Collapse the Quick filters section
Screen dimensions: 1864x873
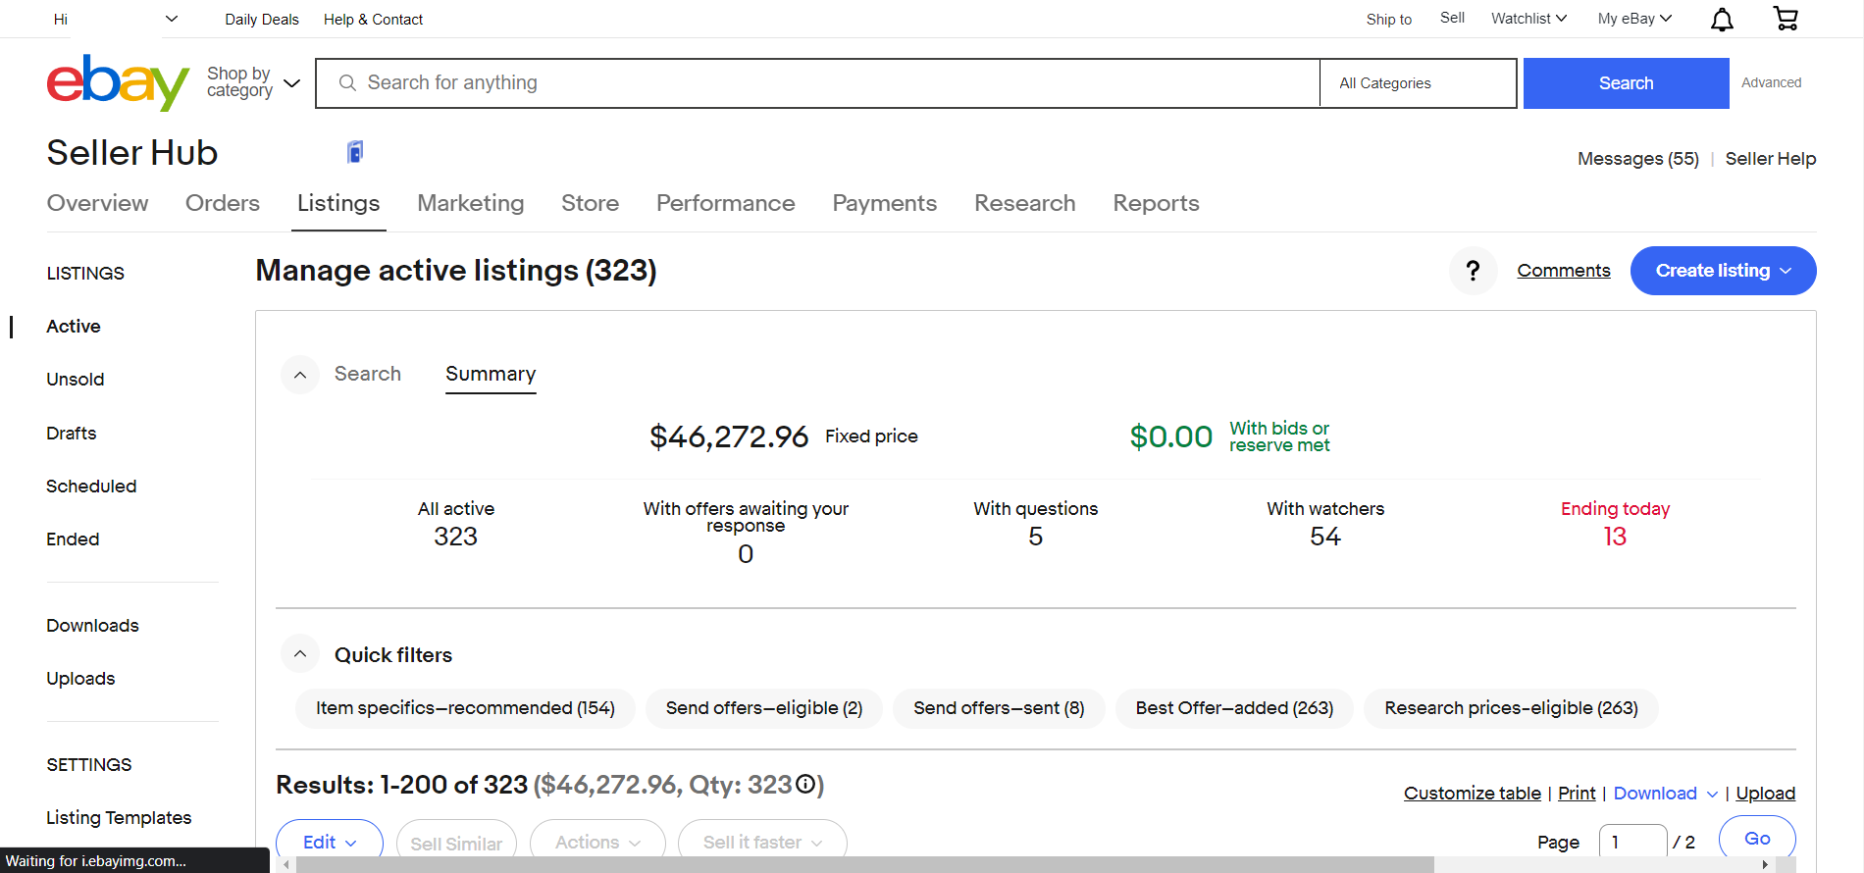click(x=300, y=654)
